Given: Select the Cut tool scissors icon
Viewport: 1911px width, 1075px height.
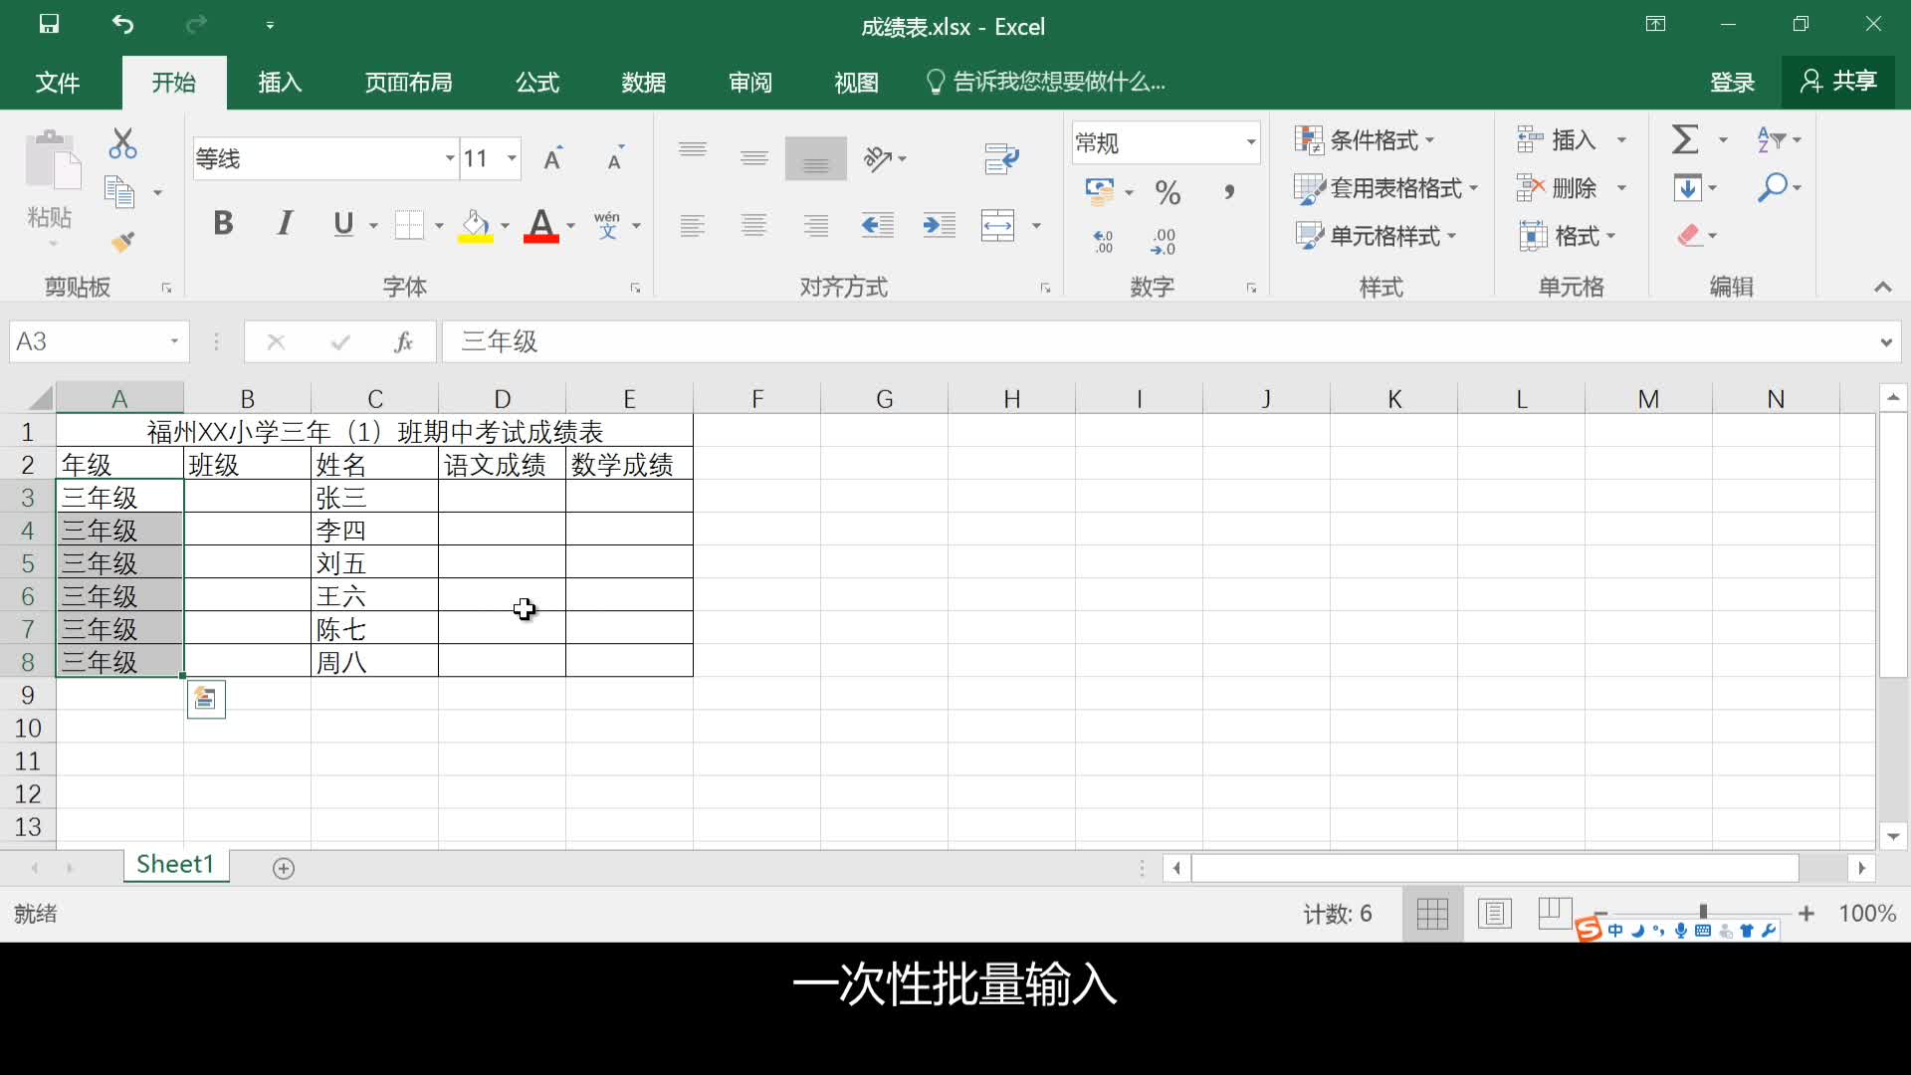Looking at the screenshot, I should [121, 143].
